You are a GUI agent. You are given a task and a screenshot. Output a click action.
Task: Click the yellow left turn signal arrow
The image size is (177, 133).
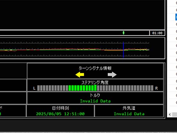(x=80, y=75)
